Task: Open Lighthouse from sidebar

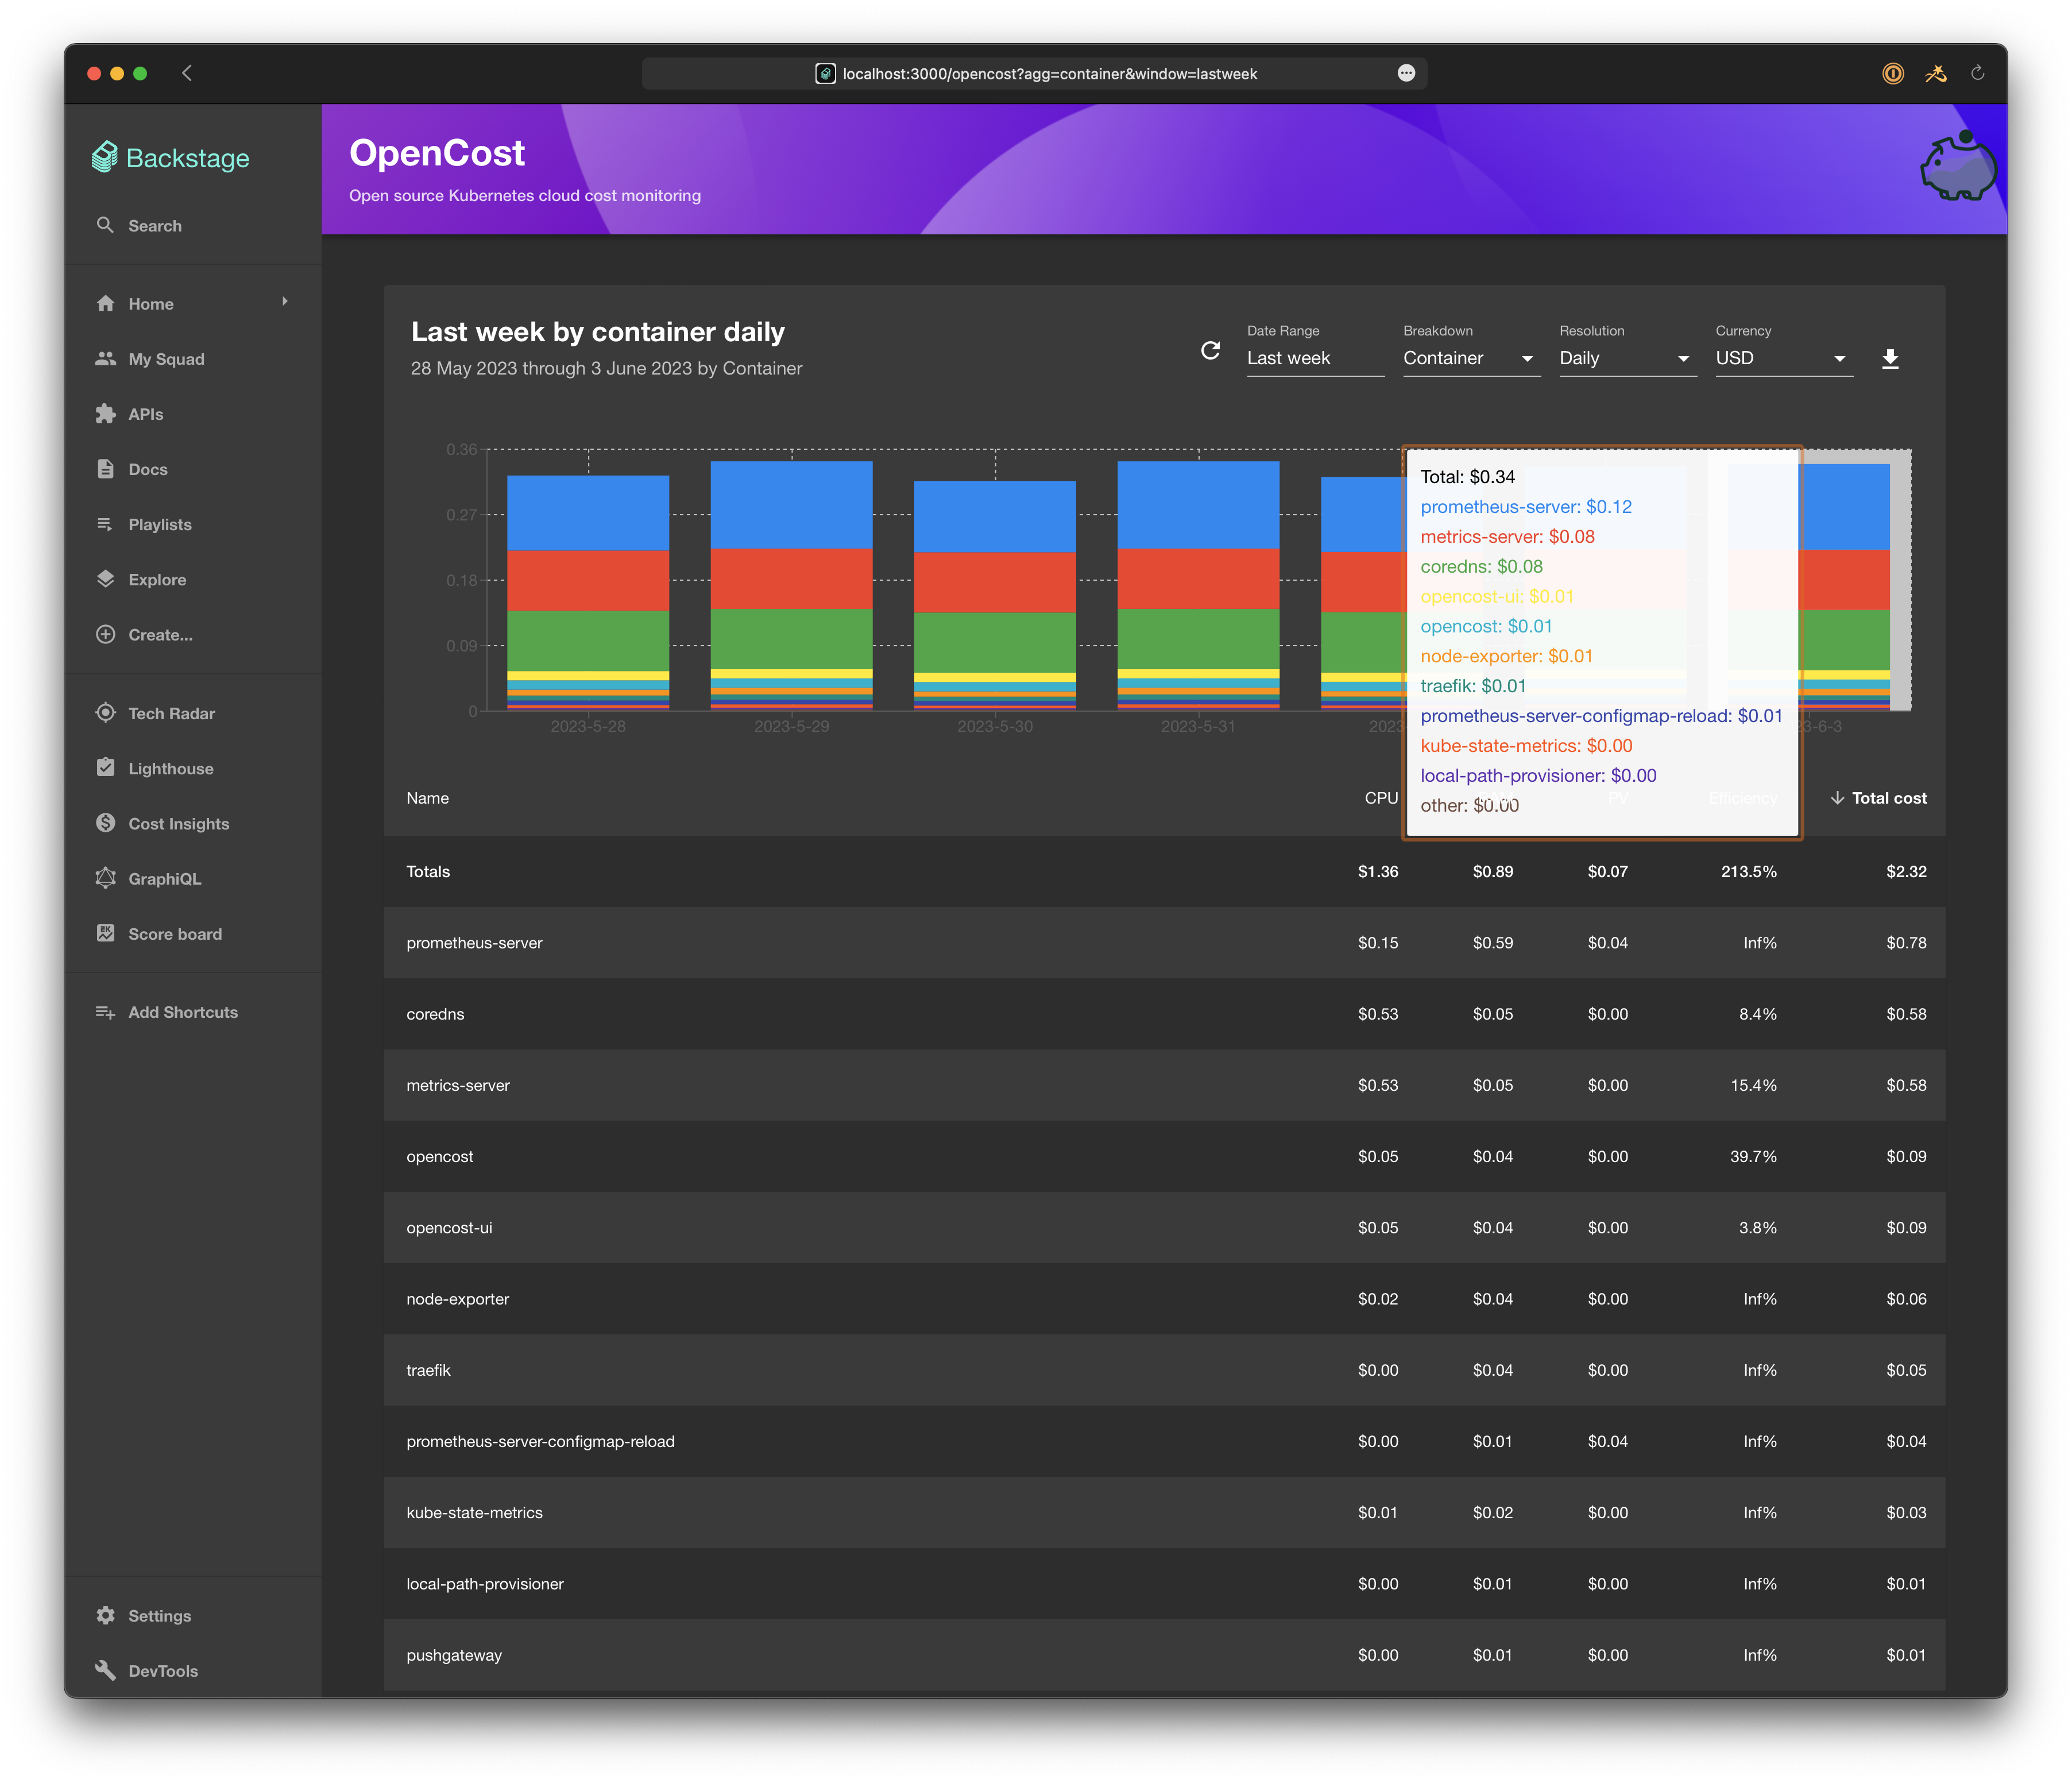Action: [x=171, y=768]
